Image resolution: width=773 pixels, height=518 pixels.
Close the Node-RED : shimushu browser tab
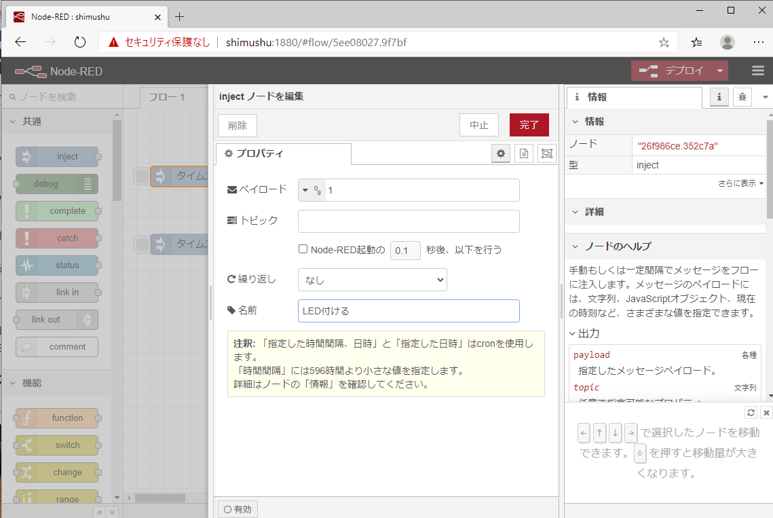tap(157, 17)
